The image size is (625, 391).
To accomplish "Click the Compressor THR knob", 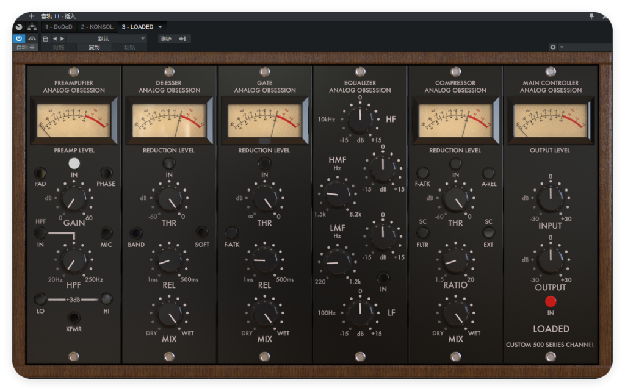I will coord(455,199).
